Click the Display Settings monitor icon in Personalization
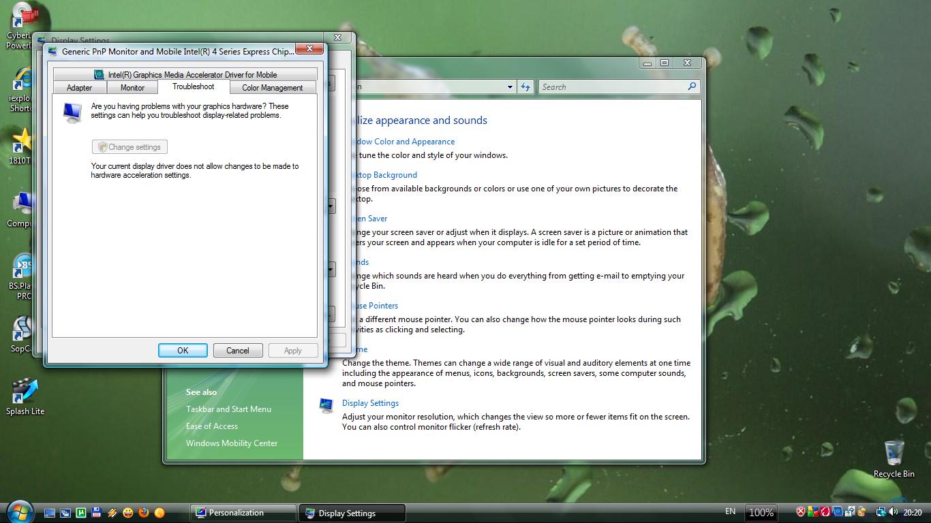The image size is (931, 523). [x=326, y=405]
